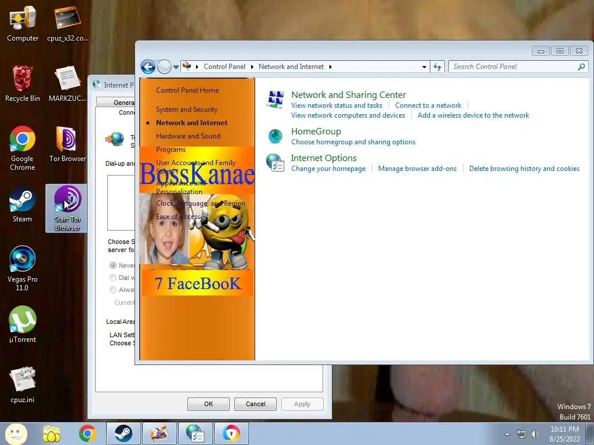
Task: Expand arrow after Control Panel breadcrumb
Action: point(252,67)
